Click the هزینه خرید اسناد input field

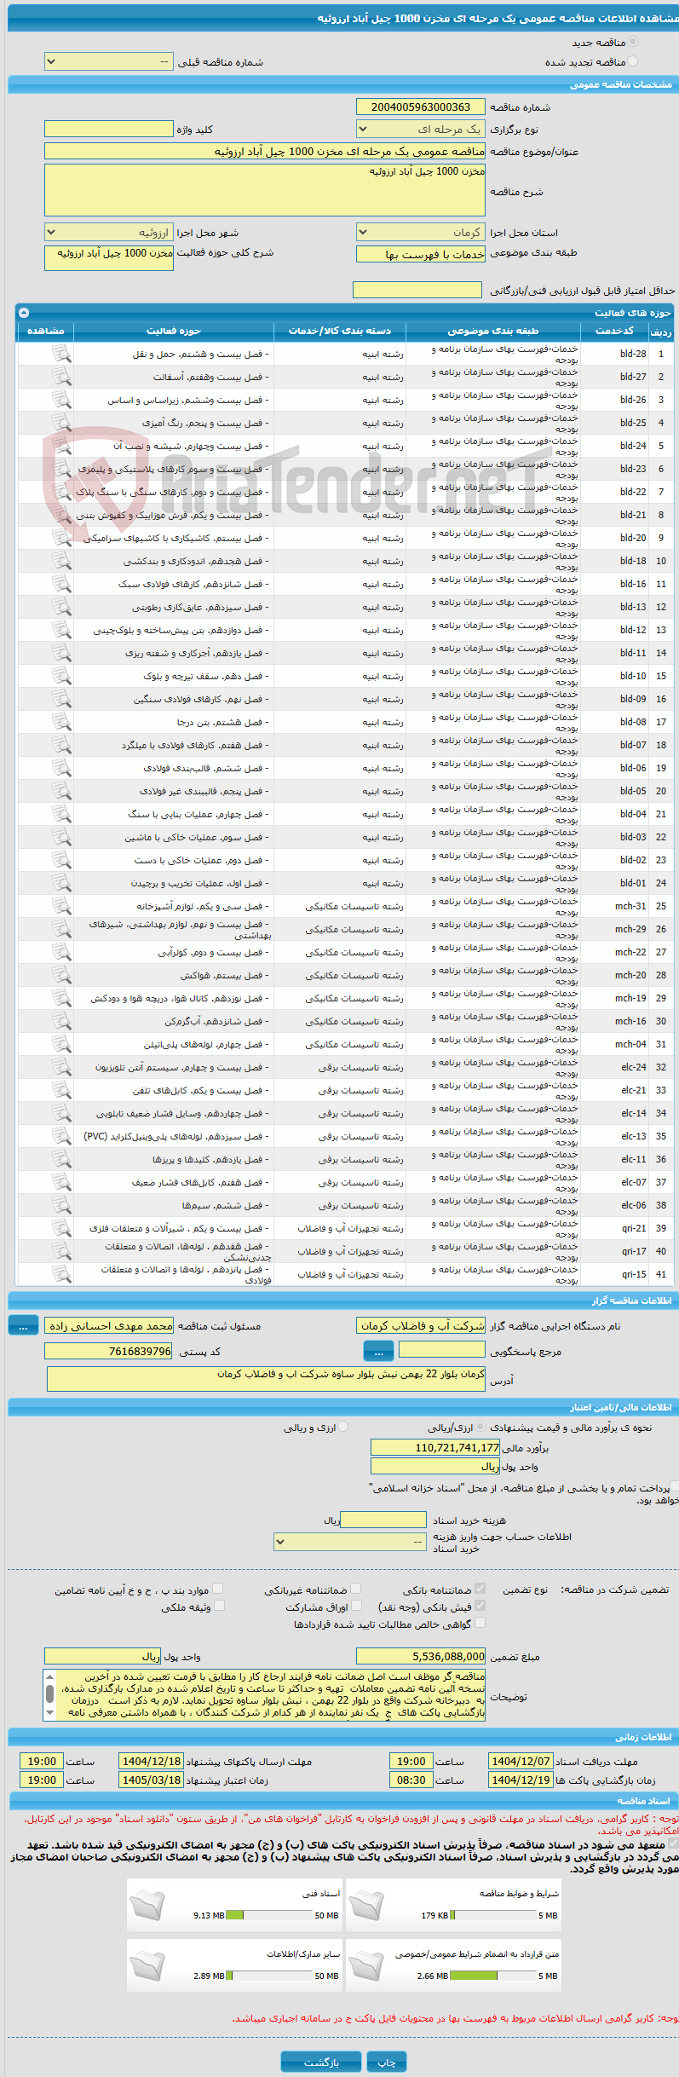click(383, 1520)
